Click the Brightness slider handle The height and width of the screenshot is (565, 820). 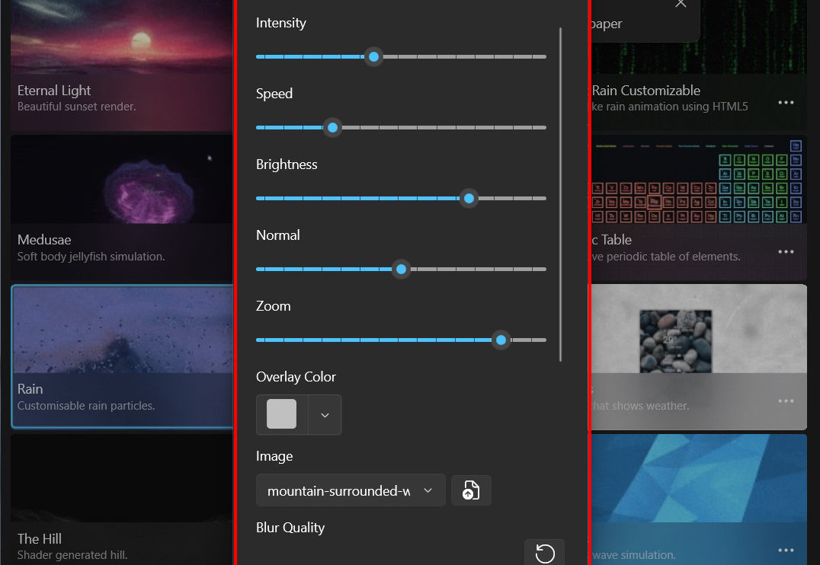tap(469, 199)
